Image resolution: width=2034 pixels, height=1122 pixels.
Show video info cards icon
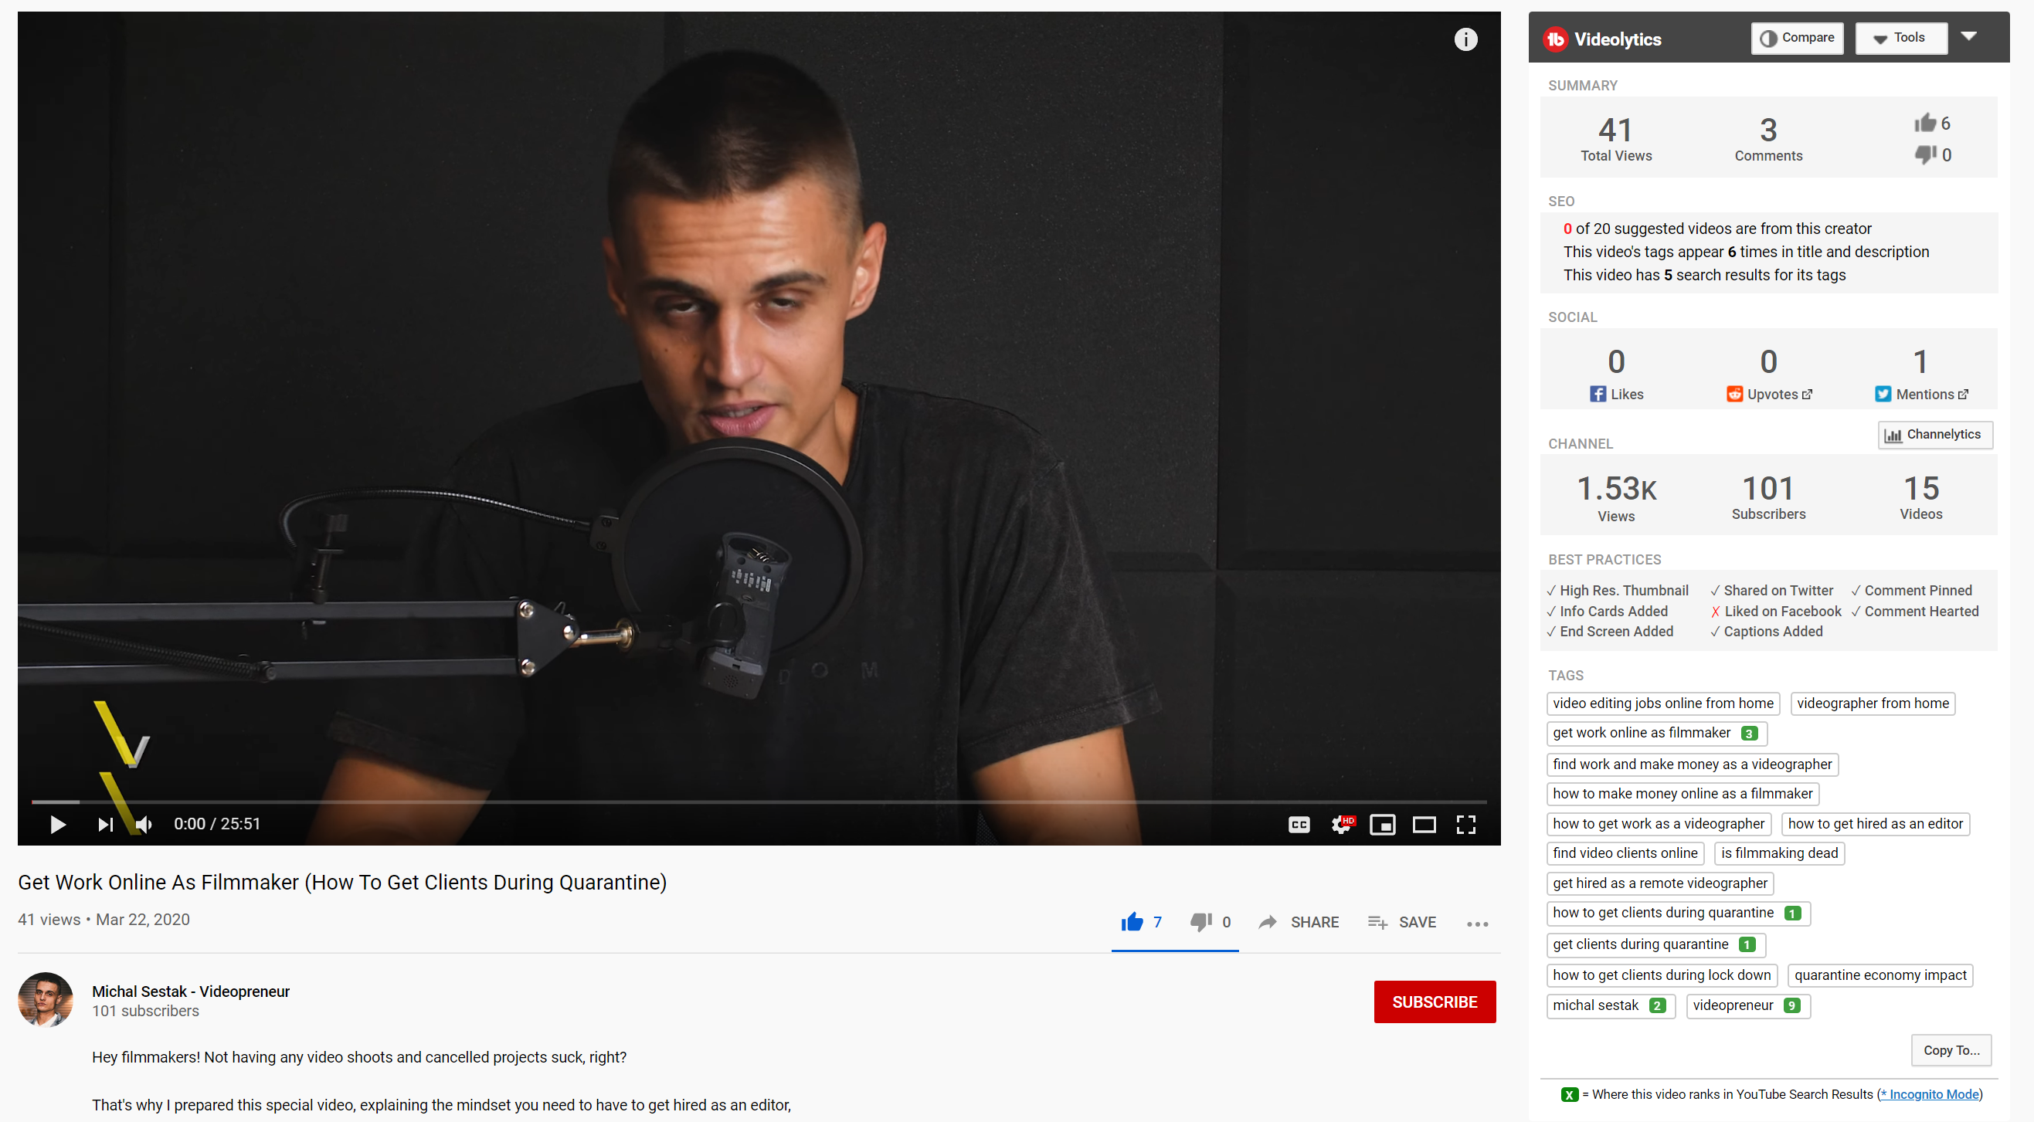point(1465,39)
